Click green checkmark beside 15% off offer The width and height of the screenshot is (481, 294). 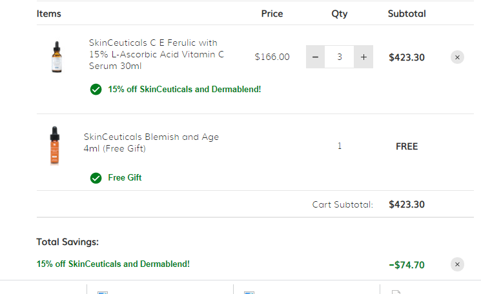(x=96, y=90)
